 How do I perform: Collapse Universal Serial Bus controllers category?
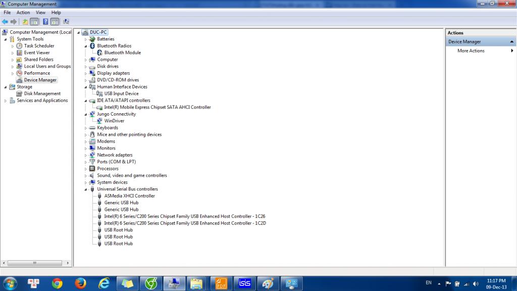click(x=86, y=189)
